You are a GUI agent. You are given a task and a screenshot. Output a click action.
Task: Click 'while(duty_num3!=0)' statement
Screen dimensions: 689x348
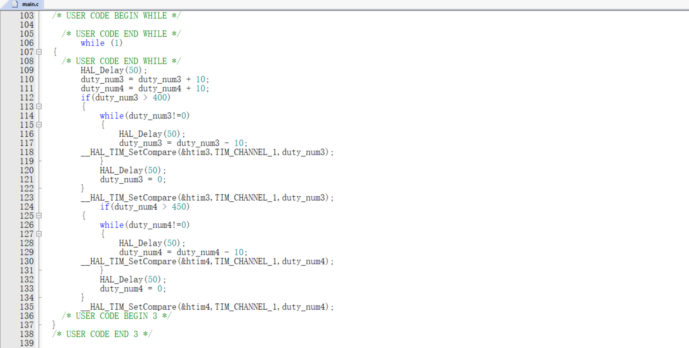[x=145, y=116]
